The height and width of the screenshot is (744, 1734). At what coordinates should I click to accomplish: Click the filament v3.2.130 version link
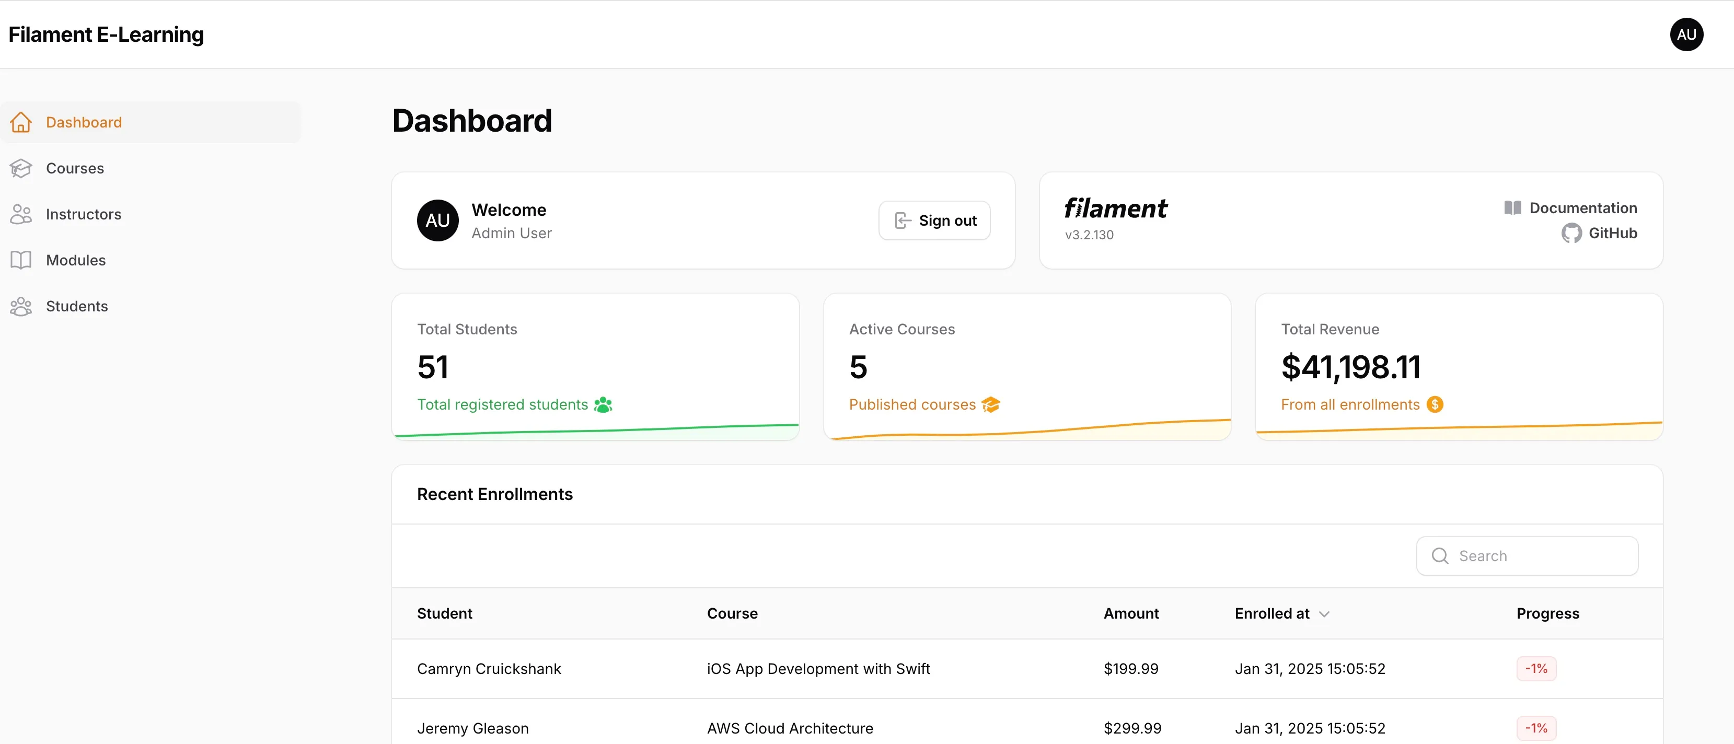1088,235
